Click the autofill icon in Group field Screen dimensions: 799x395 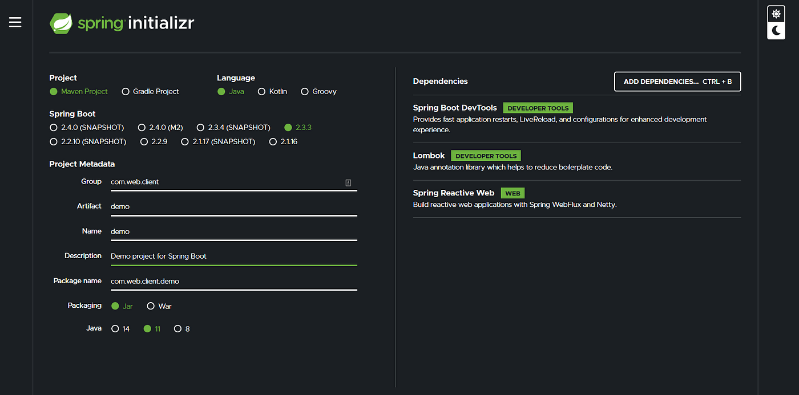347,181
